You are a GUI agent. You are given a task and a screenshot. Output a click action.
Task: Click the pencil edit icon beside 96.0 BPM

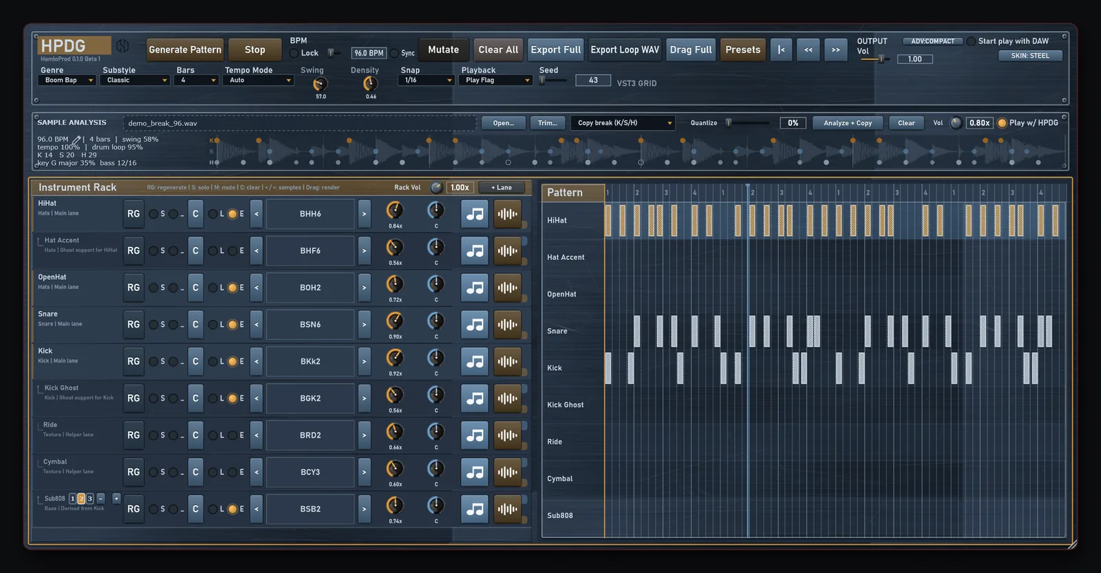[x=76, y=140]
